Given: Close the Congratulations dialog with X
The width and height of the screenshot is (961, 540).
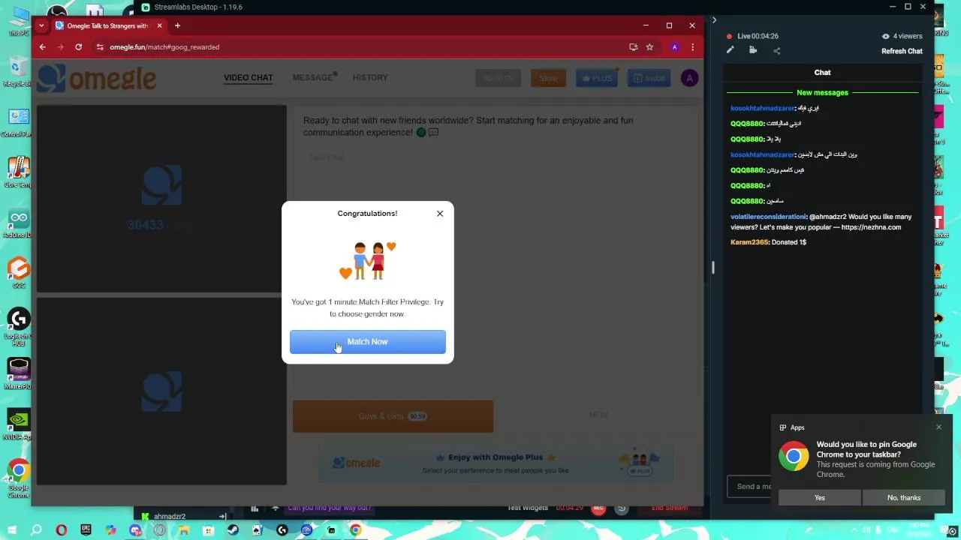Looking at the screenshot, I should point(440,214).
